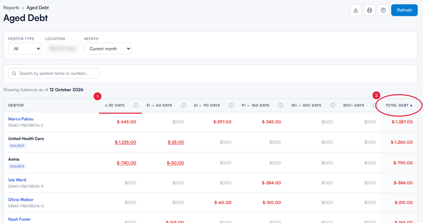Open Marco Pabau debtor link
Image resolution: width=423 pixels, height=223 pixels.
click(21, 119)
